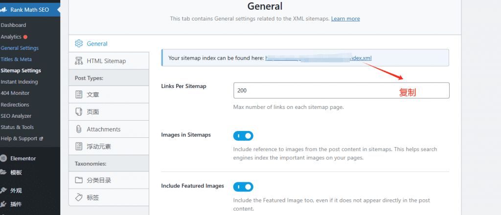Click the 分类目录 folder icon
The height and width of the screenshot is (215, 501).
pos(79,180)
